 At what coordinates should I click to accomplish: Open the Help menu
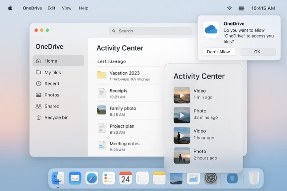[84, 8]
